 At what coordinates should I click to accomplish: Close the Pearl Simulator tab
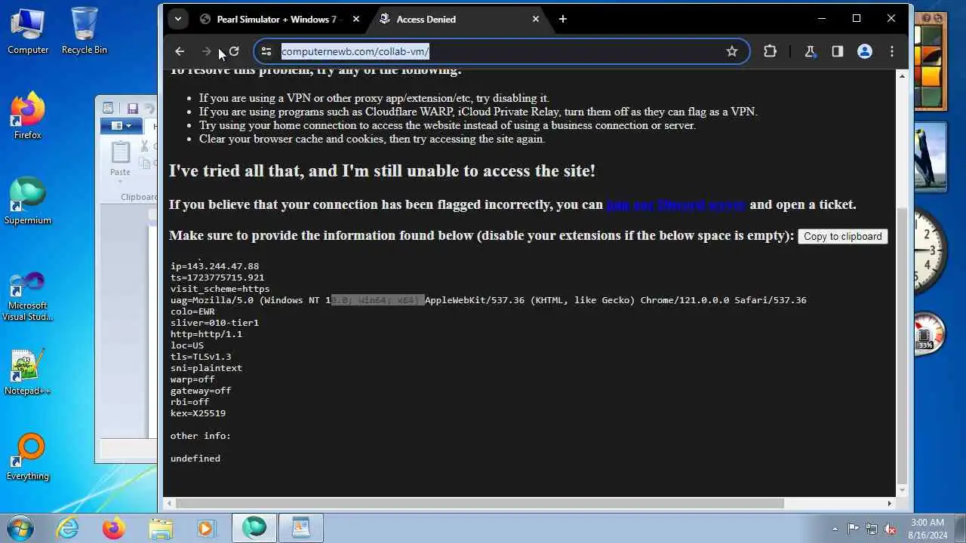pyautogui.click(x=356, y=19)
